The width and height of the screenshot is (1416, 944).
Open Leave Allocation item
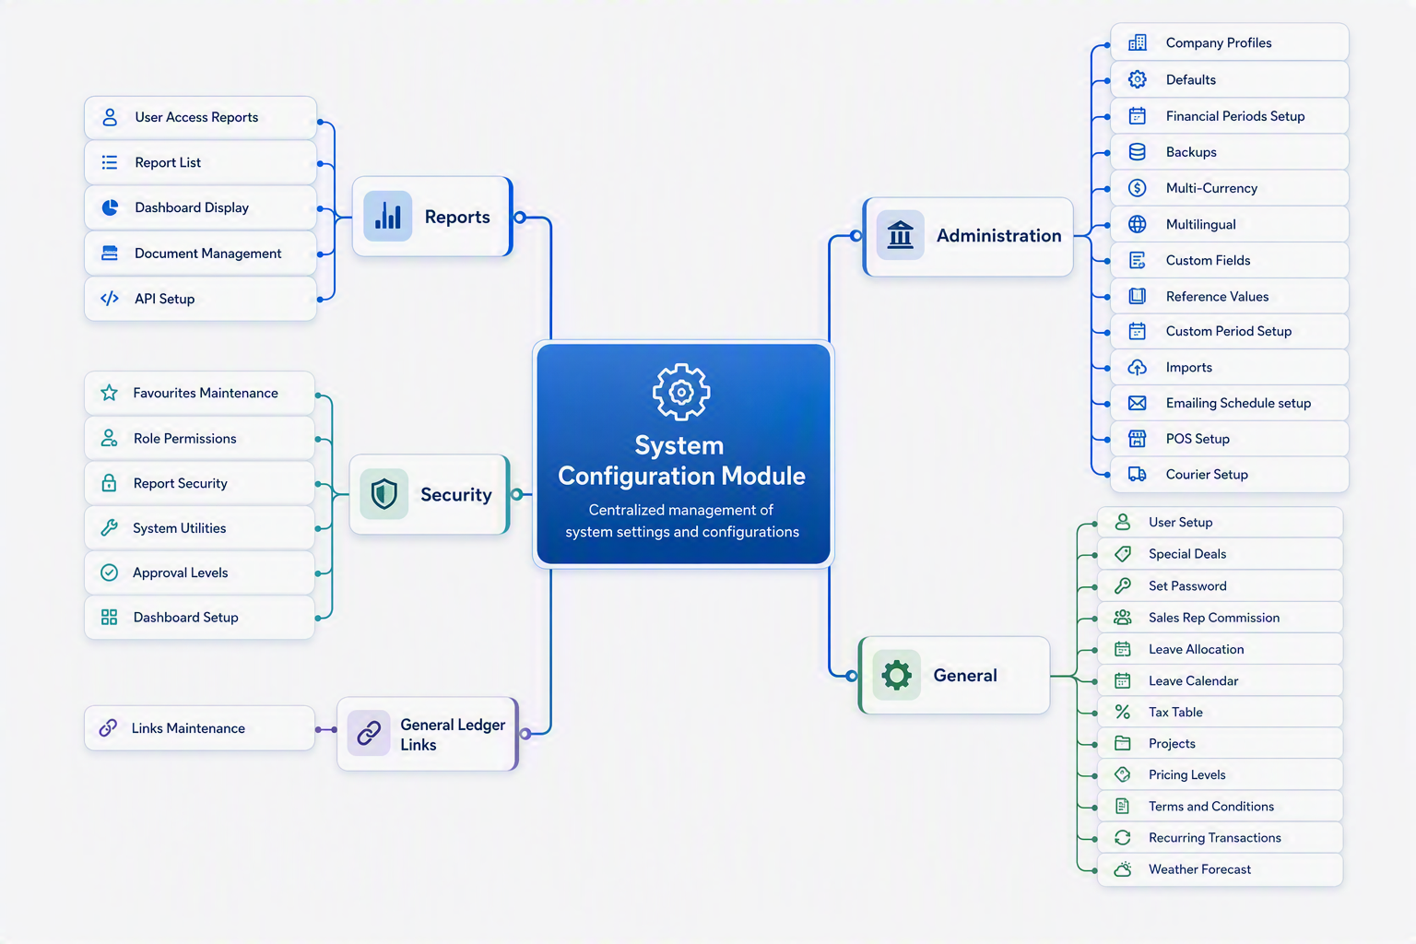[1220, 649]
